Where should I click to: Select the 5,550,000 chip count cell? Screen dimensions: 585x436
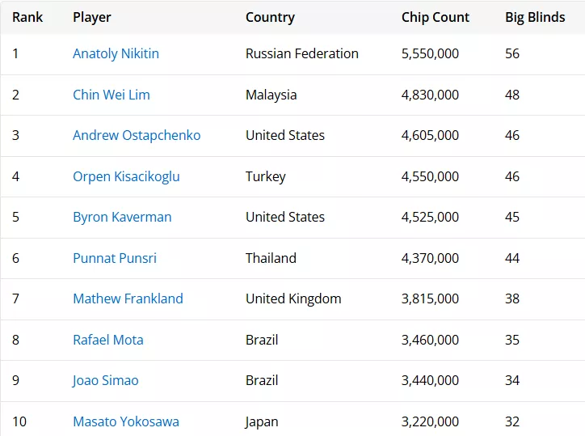tap(430, 54)
